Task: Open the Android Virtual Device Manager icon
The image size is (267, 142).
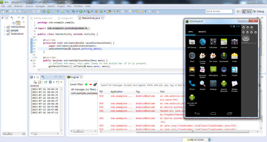Action: [48, 11]
